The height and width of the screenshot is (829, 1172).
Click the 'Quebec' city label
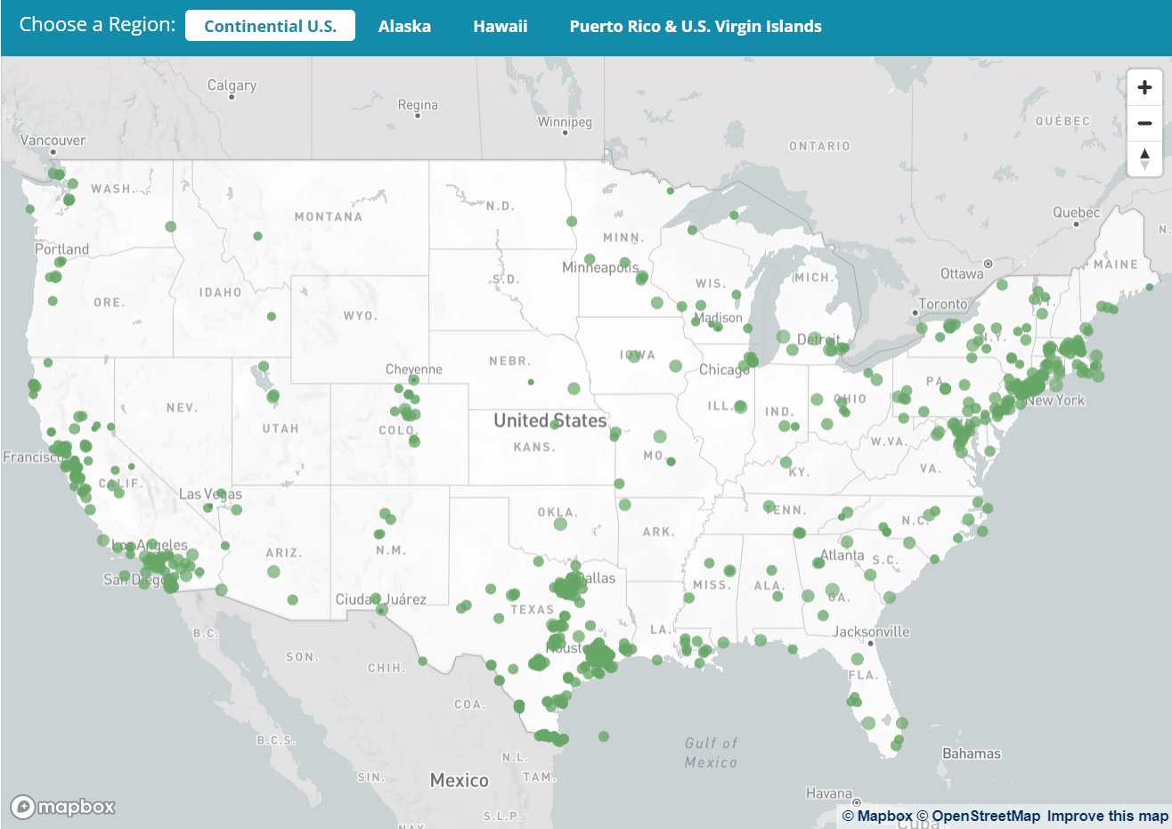[1077, 213]
